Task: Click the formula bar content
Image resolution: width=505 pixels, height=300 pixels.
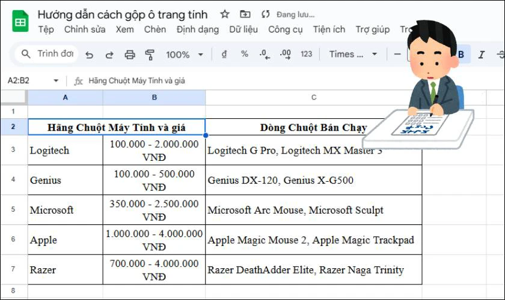Action: (136, 81)
